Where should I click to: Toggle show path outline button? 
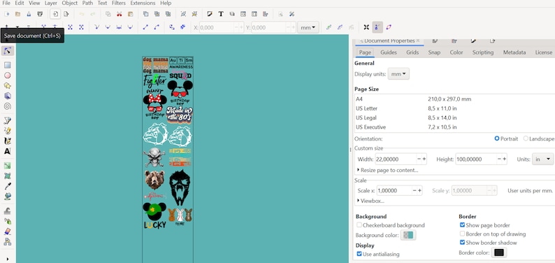[x=389, y=27]
